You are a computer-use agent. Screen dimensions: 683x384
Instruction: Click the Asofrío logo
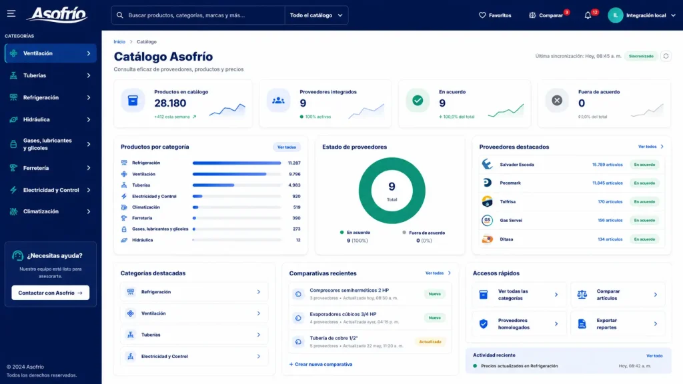tap(57, 15)
